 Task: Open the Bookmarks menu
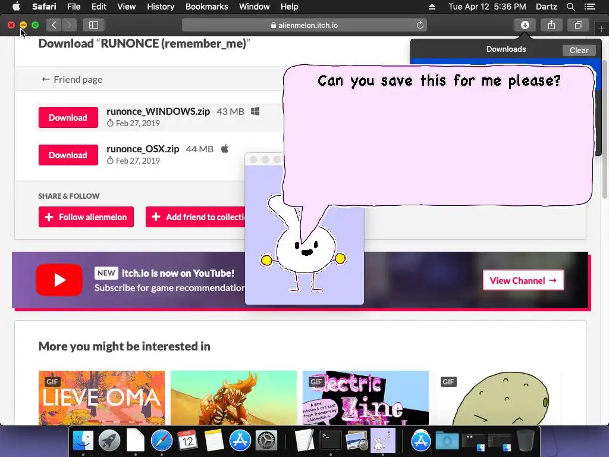tap(206, 7)
